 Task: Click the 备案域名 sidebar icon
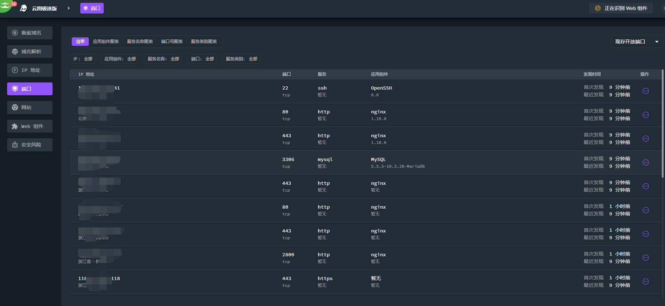pyautogui.click(x=15, y=33)
